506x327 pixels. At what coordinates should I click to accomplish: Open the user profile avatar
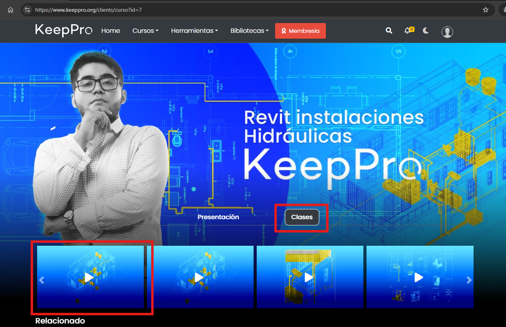[x=447, y=32]
